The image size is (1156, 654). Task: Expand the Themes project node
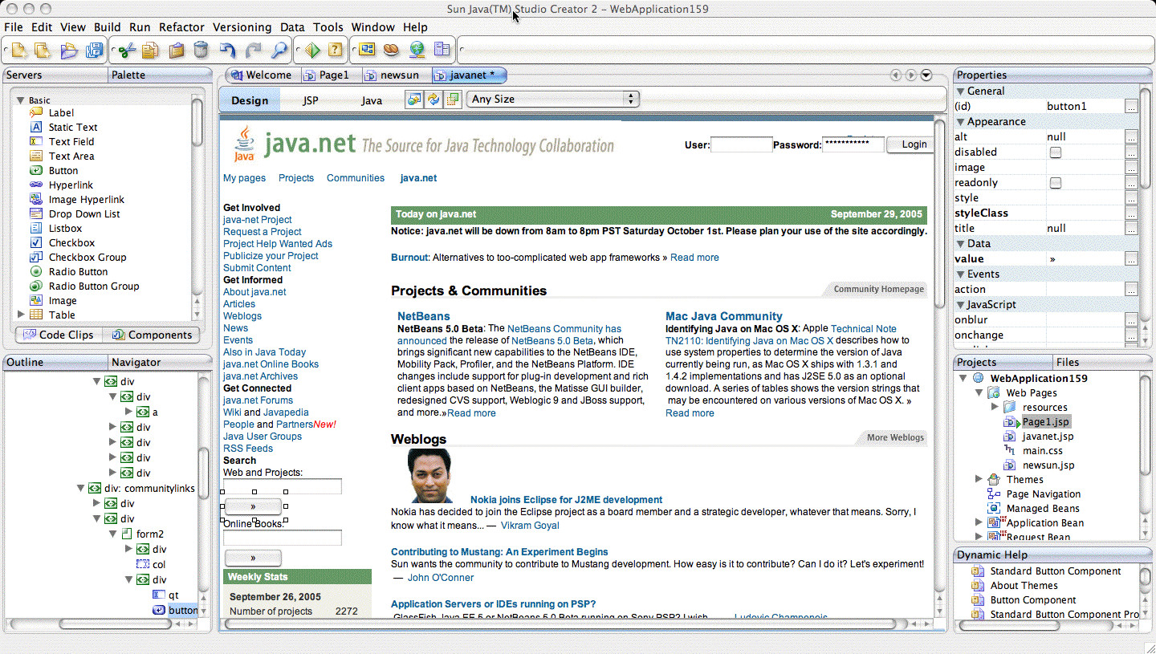(979, 479)
